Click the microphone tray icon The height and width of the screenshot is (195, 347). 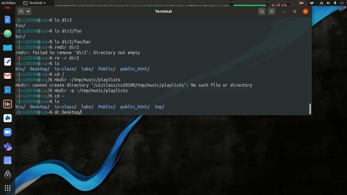point(335,3)
